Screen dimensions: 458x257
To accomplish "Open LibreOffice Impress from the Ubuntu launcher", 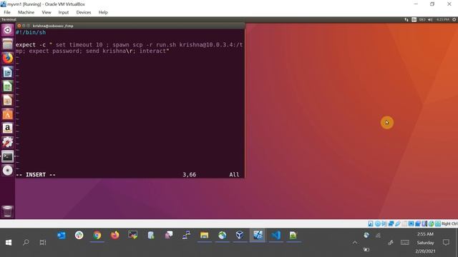I will click(x=8, y=100).
